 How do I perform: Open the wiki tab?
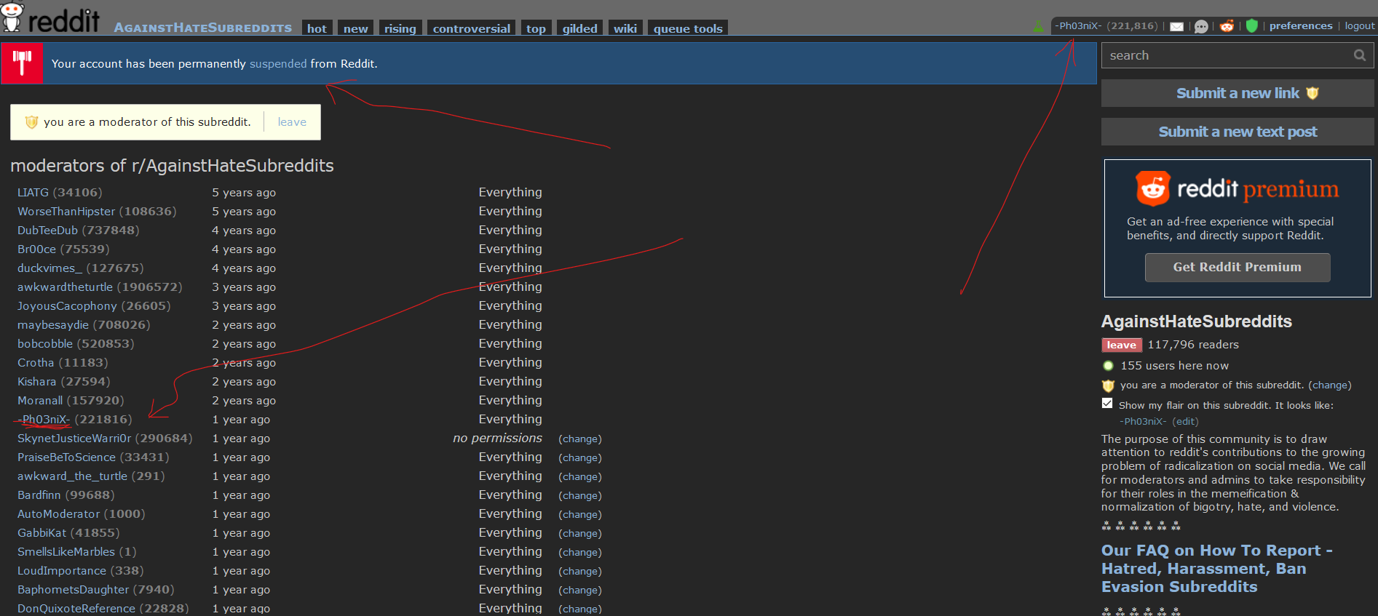[x=625, y=28]
